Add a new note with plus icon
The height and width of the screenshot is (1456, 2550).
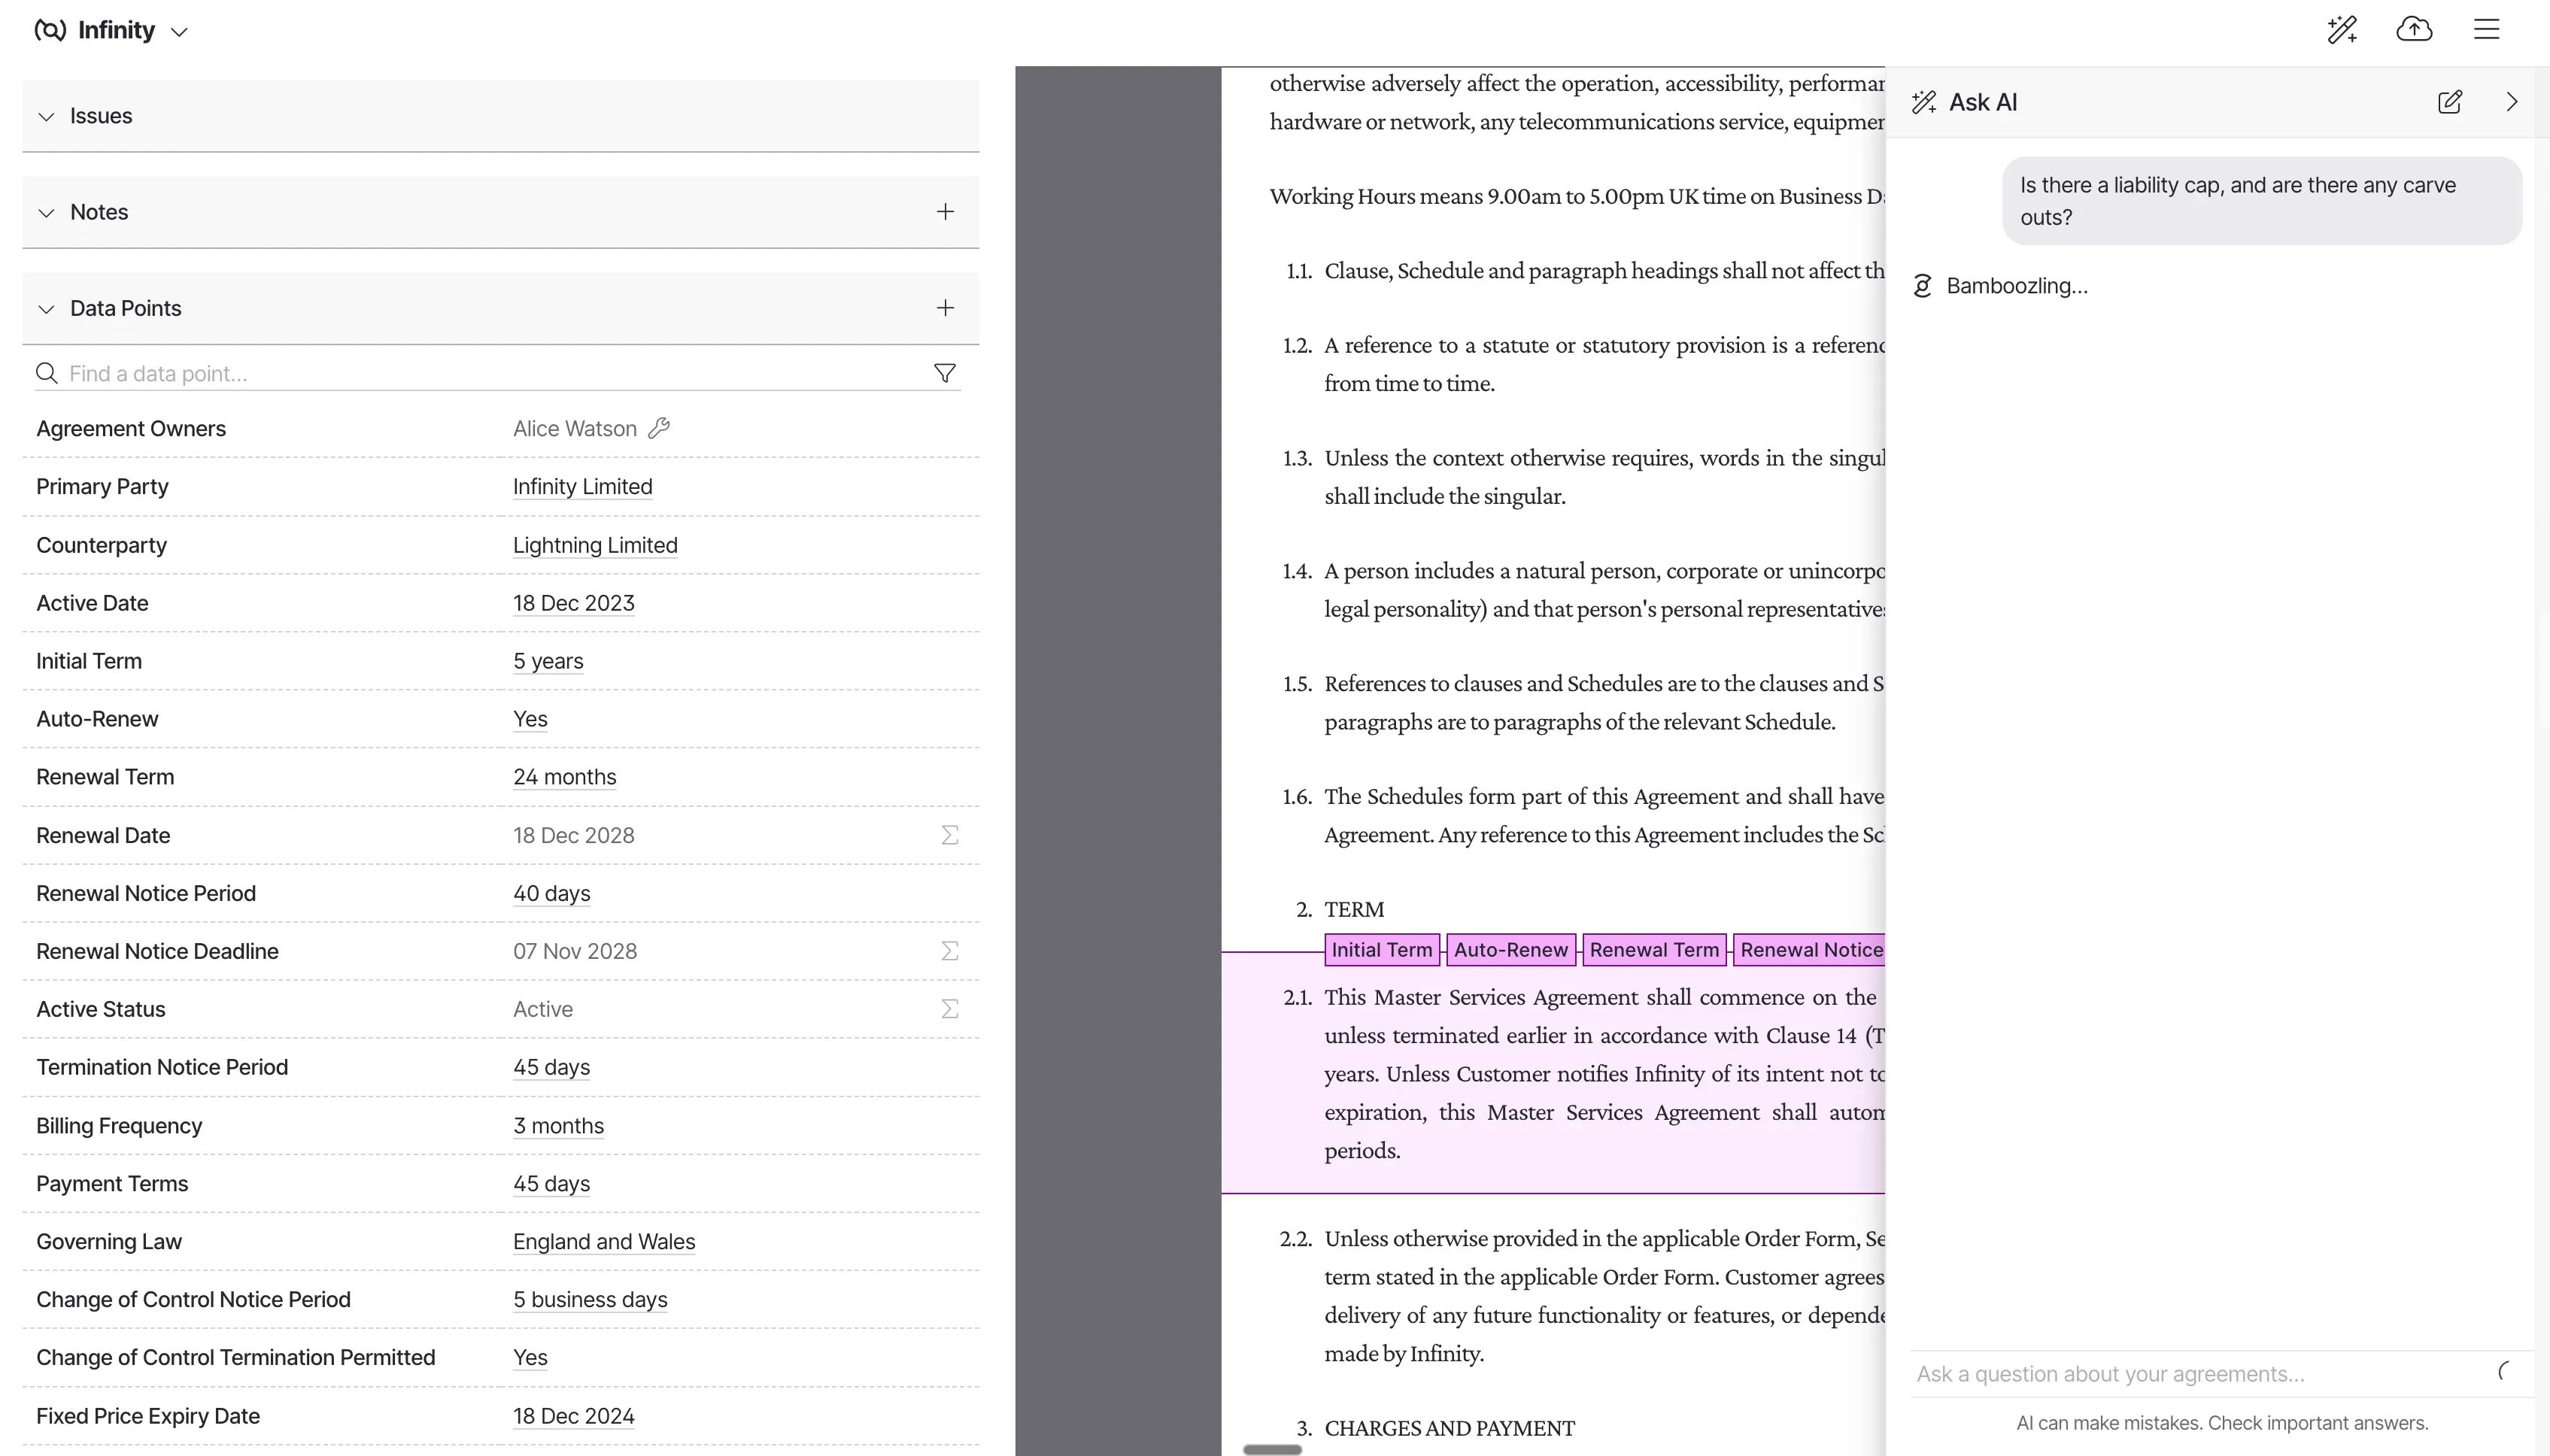tap(945, 212)
